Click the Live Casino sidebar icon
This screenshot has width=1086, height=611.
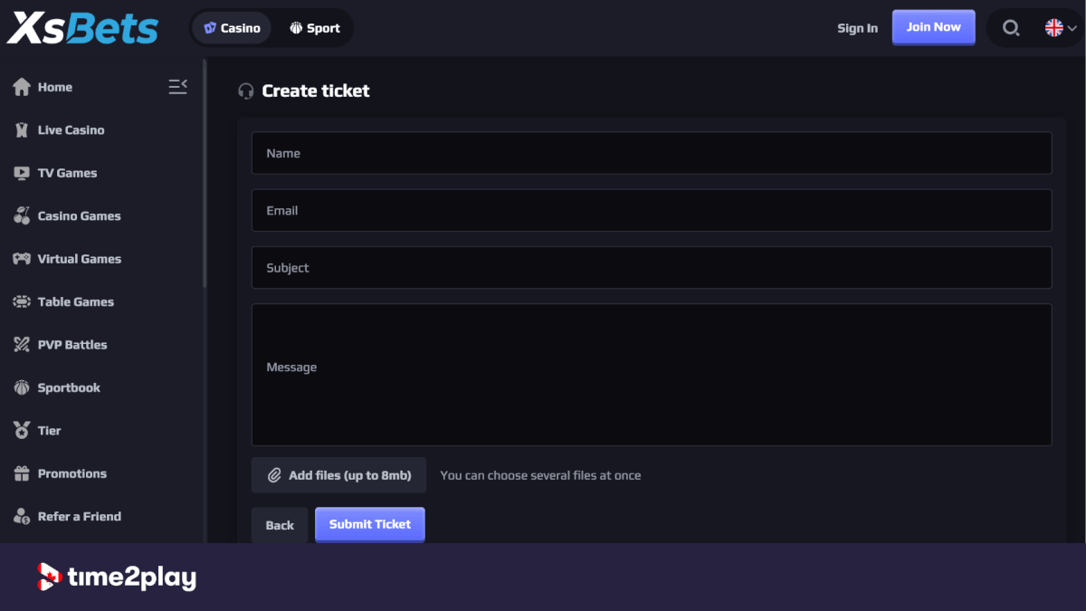22,130
